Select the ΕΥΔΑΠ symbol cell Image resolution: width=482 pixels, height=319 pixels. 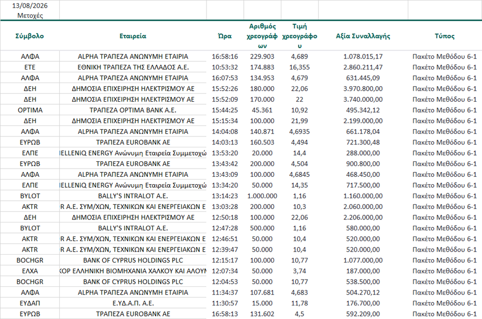pyautogui.click(x=30, y=303)
